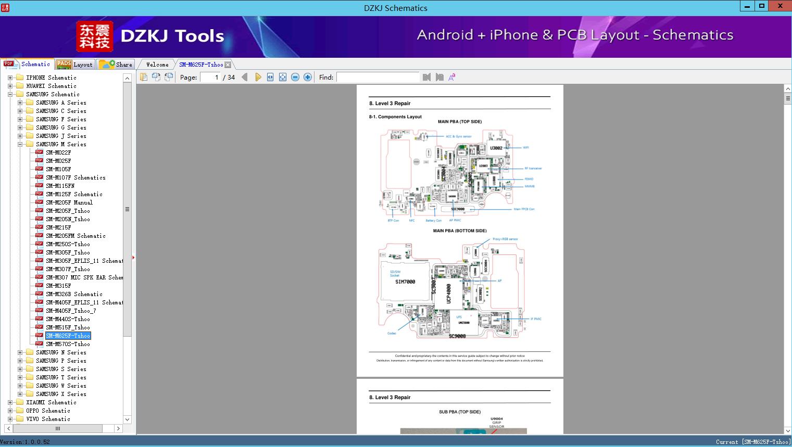The width and height of the screenshot is (792, 447).
Task: Click the PDF icon beside SM-M105F
Action: (x=39, y=169)
